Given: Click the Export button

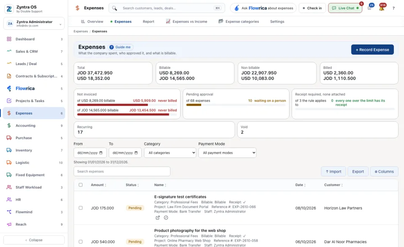Looking at the screenshot, I should [358, 172].
